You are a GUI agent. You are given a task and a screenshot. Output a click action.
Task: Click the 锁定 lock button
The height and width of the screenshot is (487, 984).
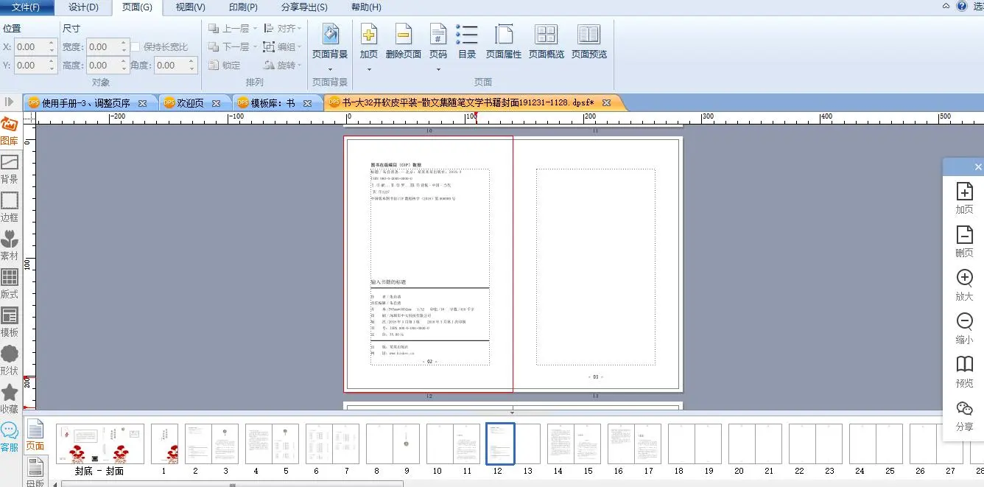(225, 66)
